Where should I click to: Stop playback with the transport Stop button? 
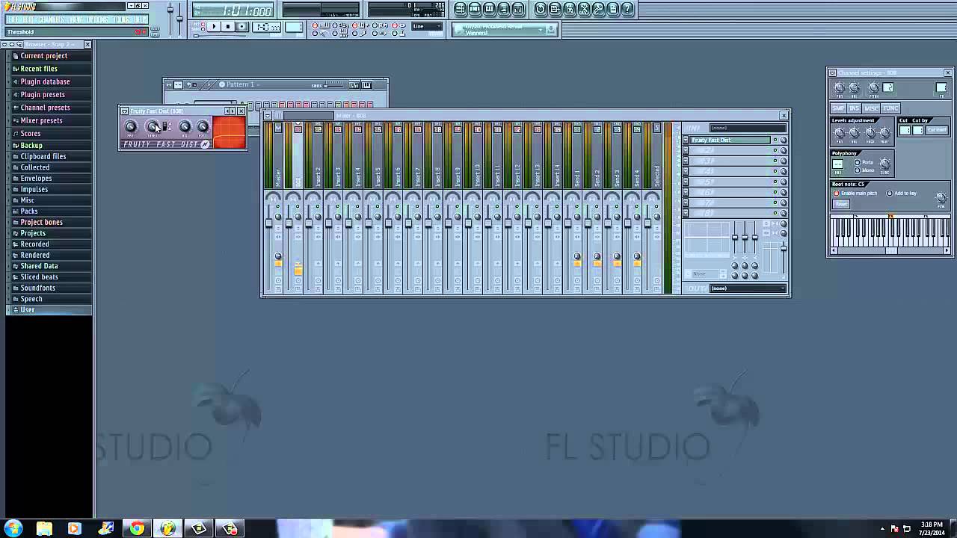[x=227, y=27]
